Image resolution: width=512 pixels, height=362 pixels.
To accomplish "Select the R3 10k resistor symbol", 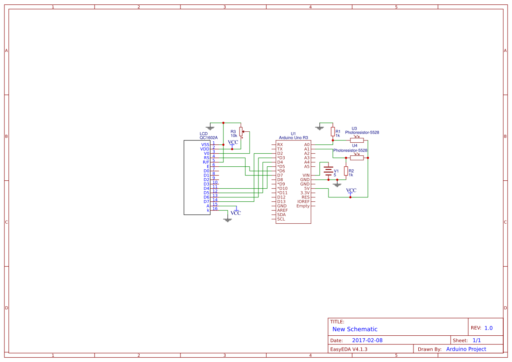I will tap(241, 131).
